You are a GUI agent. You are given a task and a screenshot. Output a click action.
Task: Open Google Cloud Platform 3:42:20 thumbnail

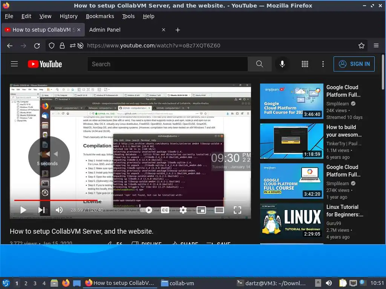coord(291,181)
